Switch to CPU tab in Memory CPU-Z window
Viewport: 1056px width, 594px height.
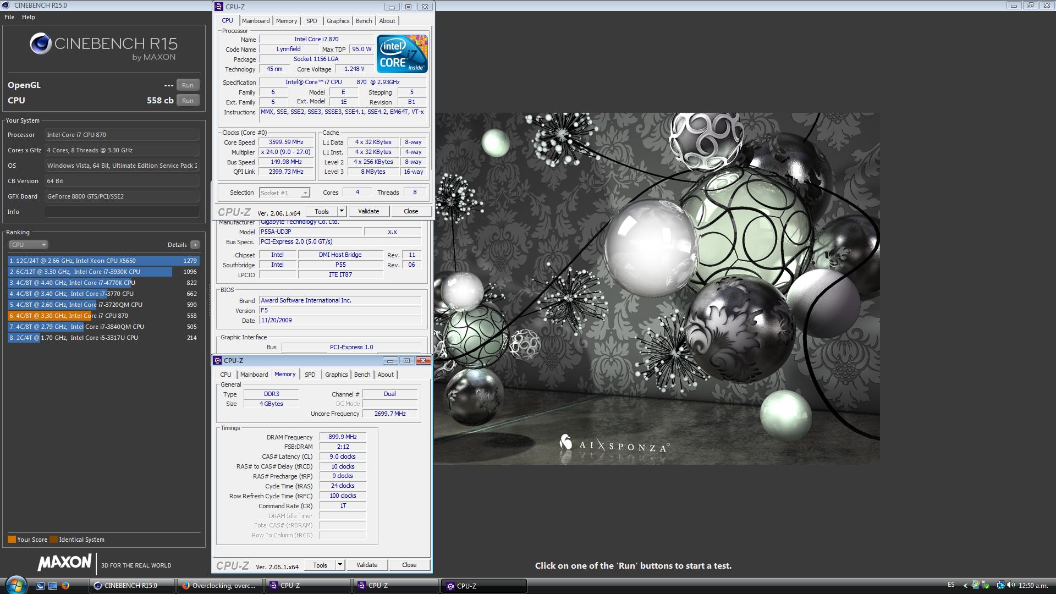point(226,375)
